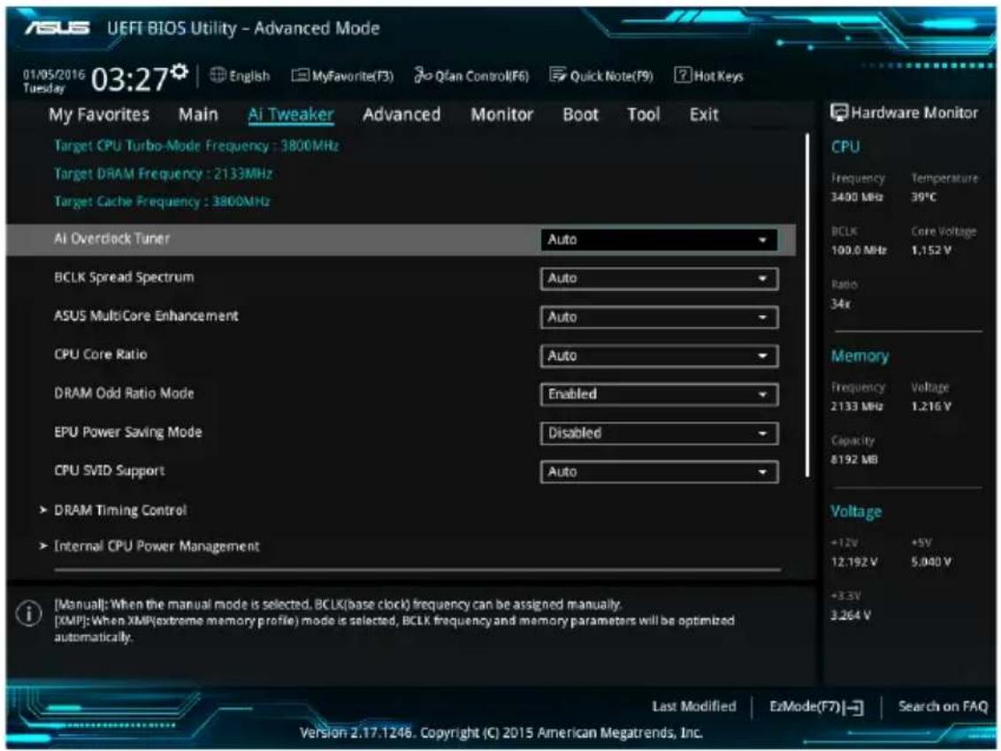Select the CPU Core Ratio label
This screenshot has width=1001, height=751.
[x=101, y=355]
